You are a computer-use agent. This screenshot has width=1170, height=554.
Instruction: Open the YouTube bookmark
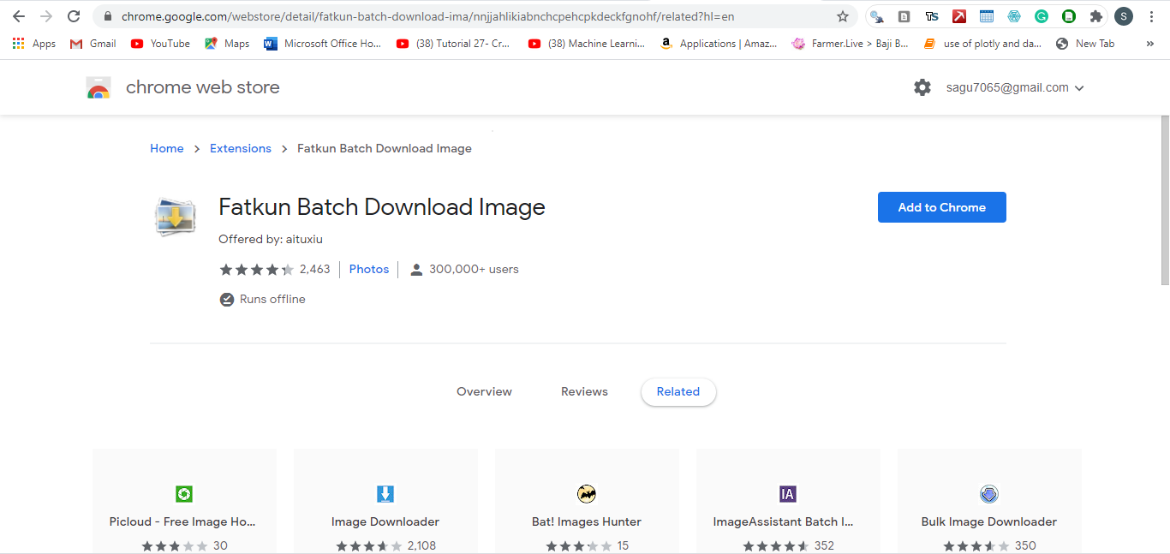pos(160,44)
